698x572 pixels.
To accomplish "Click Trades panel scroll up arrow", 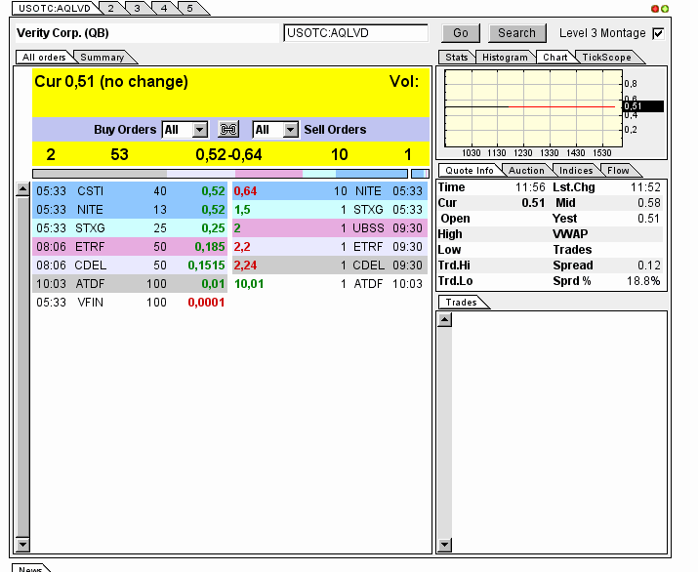I will tap(444, 319).
